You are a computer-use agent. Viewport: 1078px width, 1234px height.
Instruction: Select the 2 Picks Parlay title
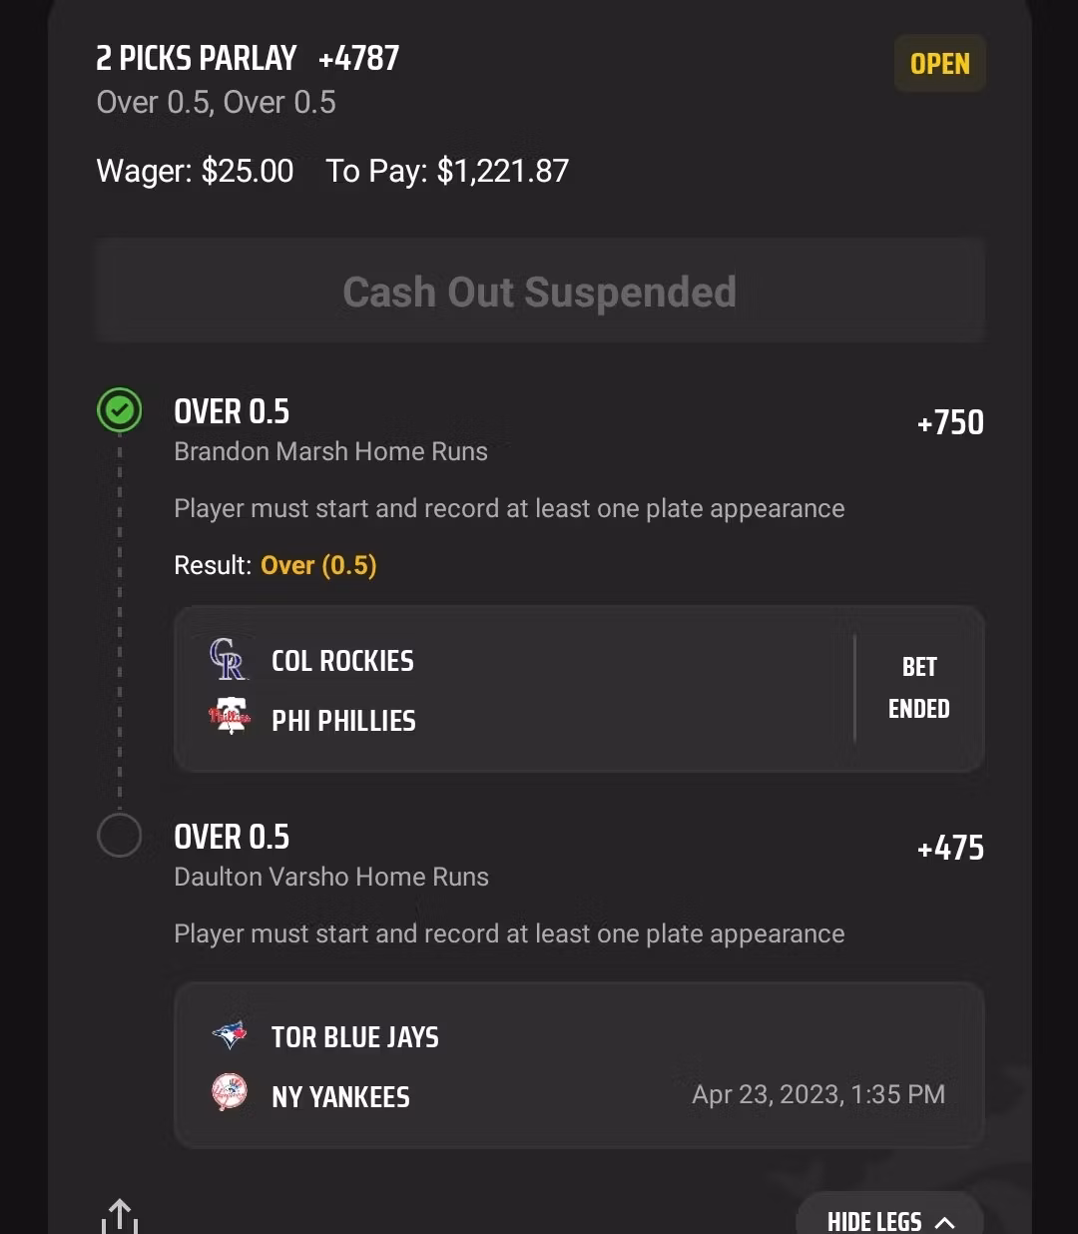pos(197,59)
